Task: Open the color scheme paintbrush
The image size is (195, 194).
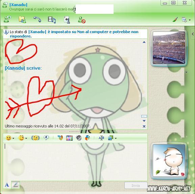Action: tap(175, 20)
